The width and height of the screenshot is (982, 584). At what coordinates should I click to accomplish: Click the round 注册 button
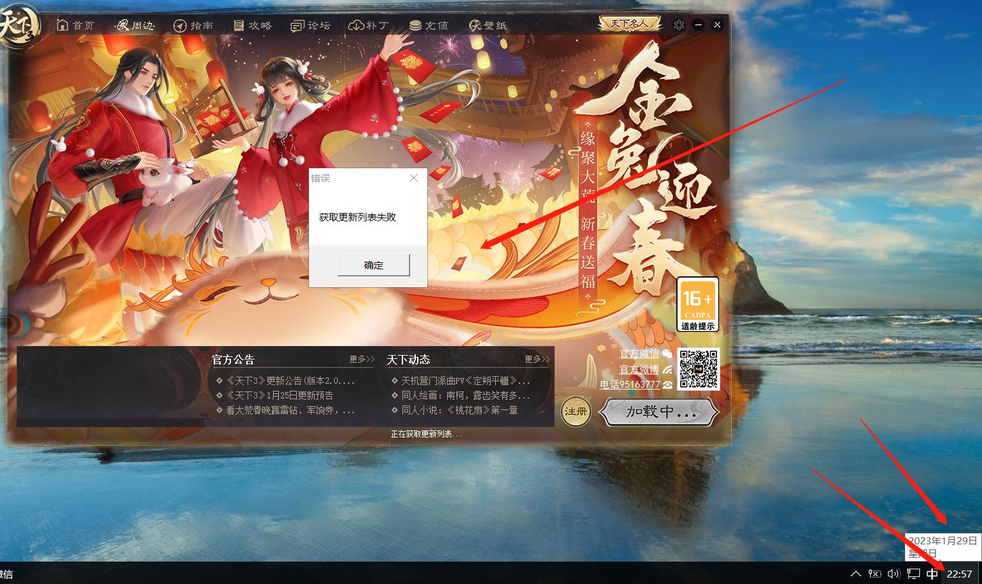[x=576, y=411]
